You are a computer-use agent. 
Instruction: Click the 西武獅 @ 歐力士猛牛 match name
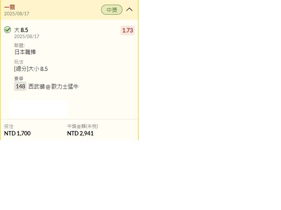[x=53, y=86]
